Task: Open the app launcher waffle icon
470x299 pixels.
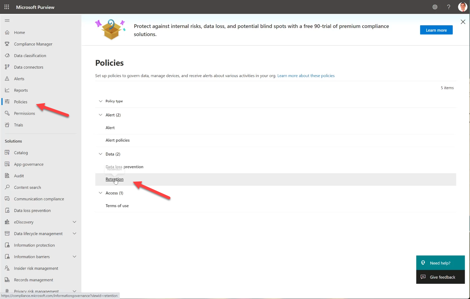Action: coord(7,7)
